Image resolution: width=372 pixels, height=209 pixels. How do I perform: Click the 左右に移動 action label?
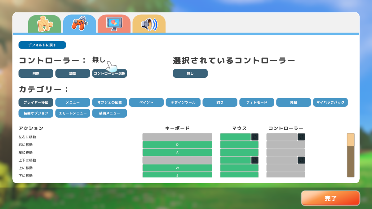pyautogui.click(x=27, y=137)
